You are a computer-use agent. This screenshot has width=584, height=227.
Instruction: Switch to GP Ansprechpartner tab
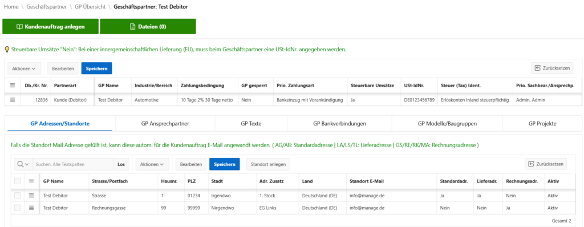pyautogui.click(x=165, y=123)
